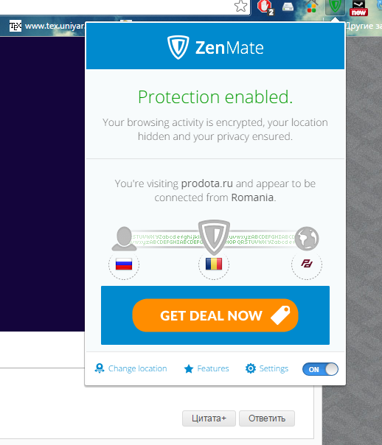Click the gray globe icon
The image size is (382, 445).
point(307,239)
